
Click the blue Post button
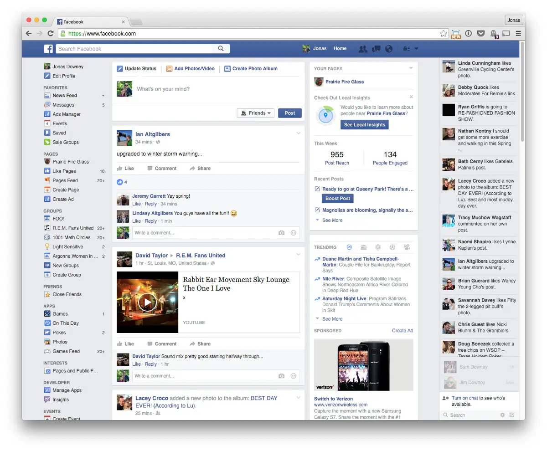[x=290, y=113]
